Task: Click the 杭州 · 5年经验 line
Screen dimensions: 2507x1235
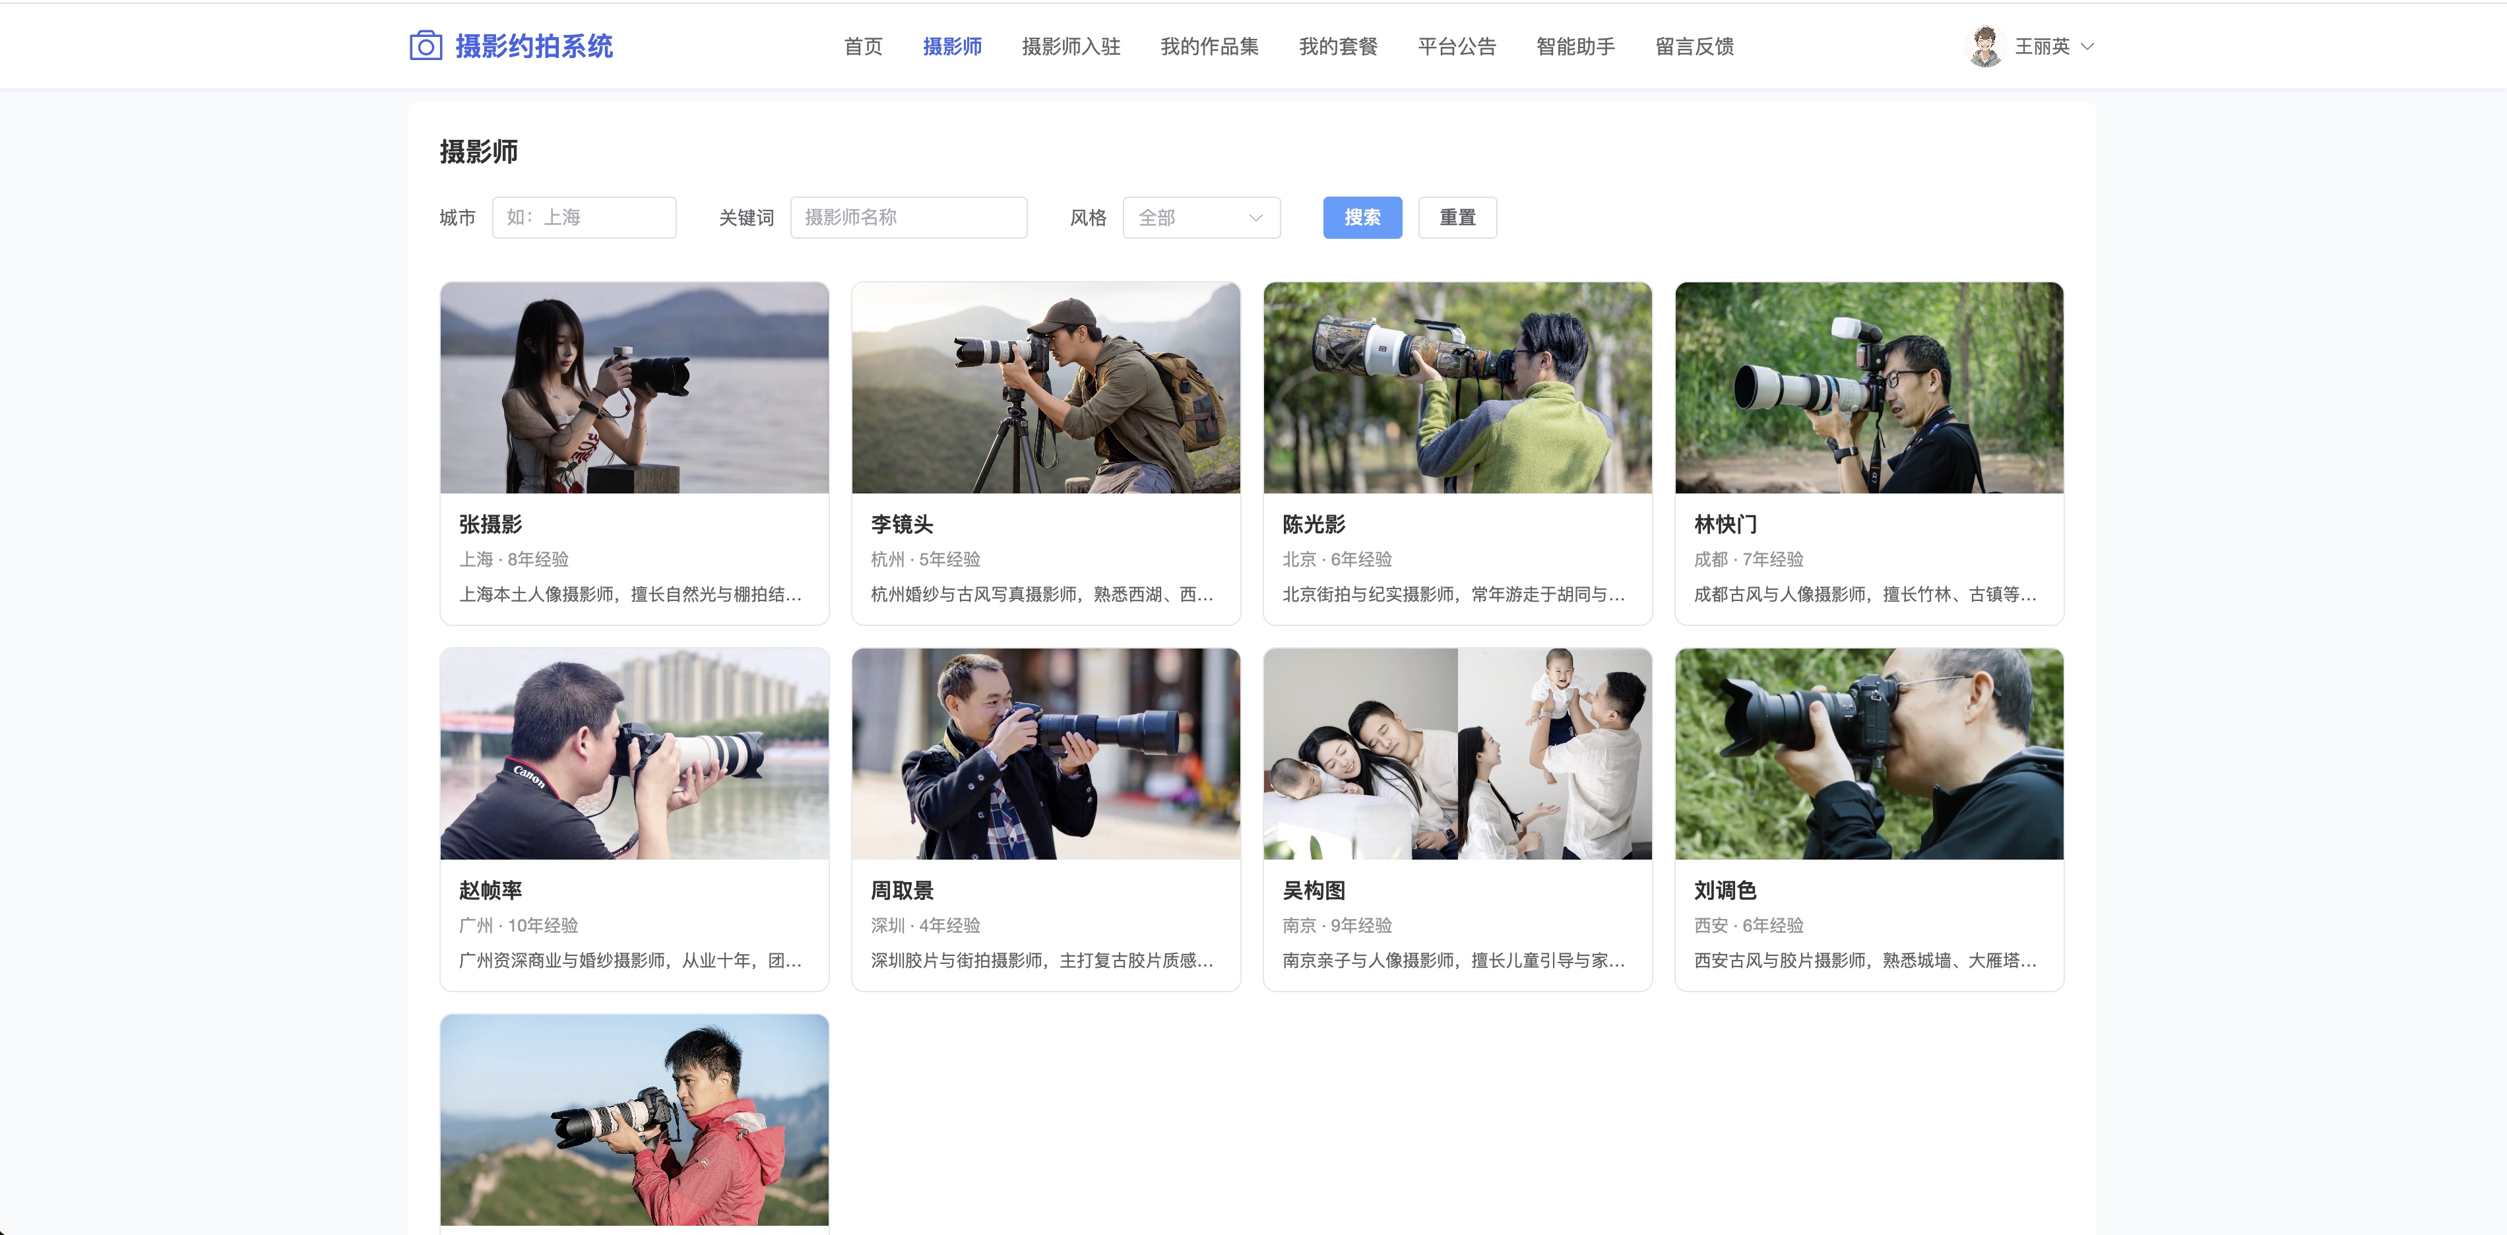Action: 926,559
